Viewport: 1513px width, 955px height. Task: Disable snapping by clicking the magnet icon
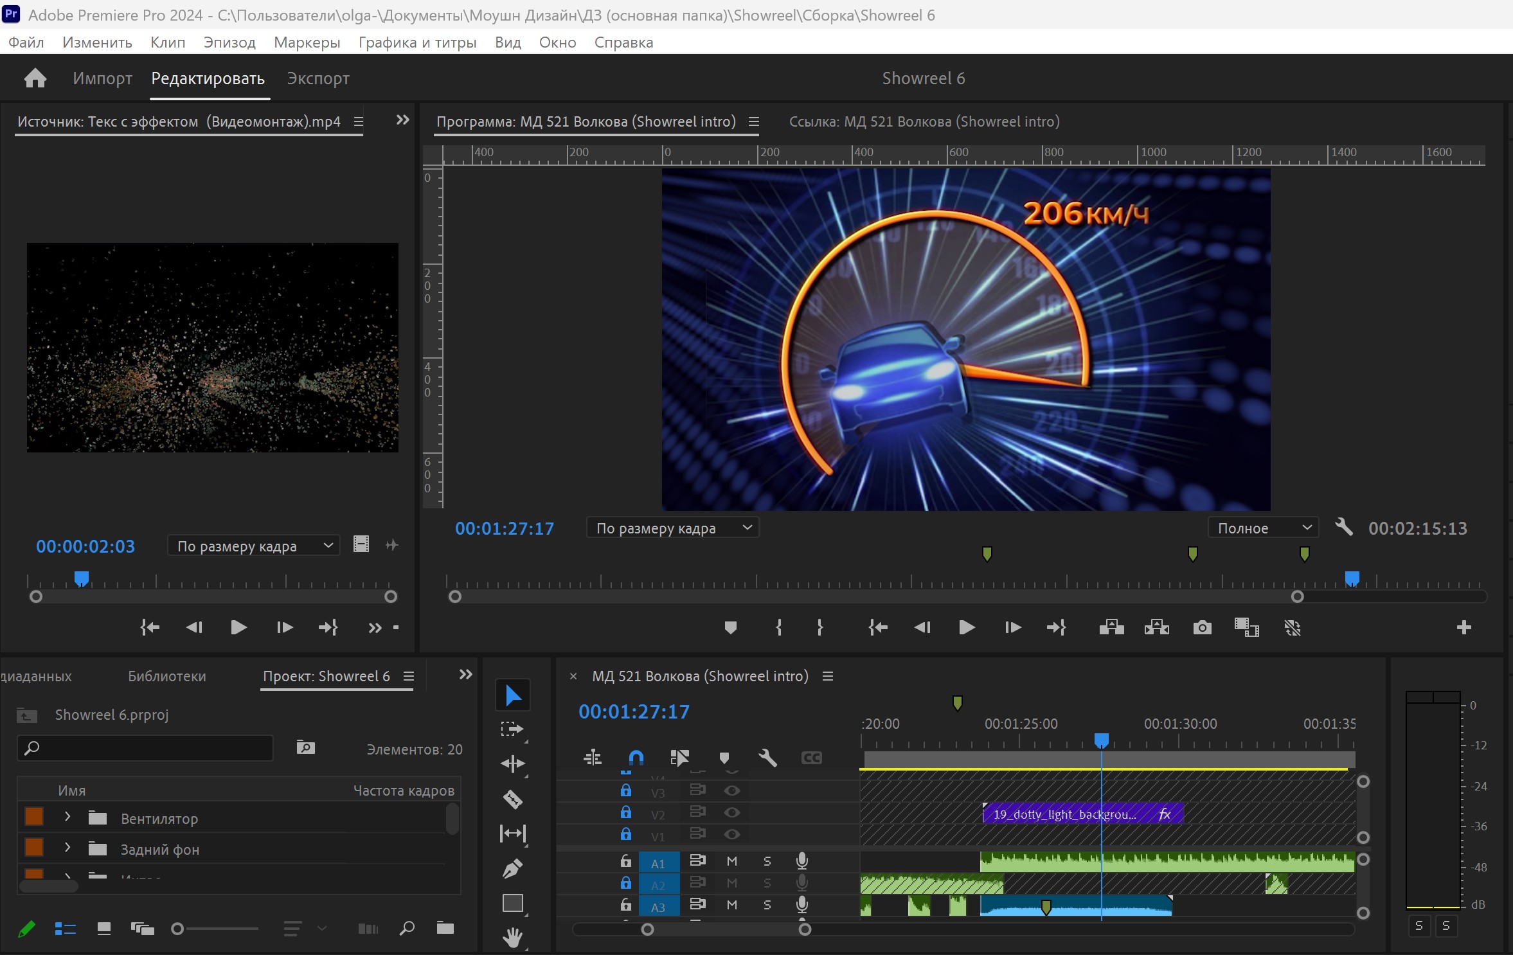634,758
